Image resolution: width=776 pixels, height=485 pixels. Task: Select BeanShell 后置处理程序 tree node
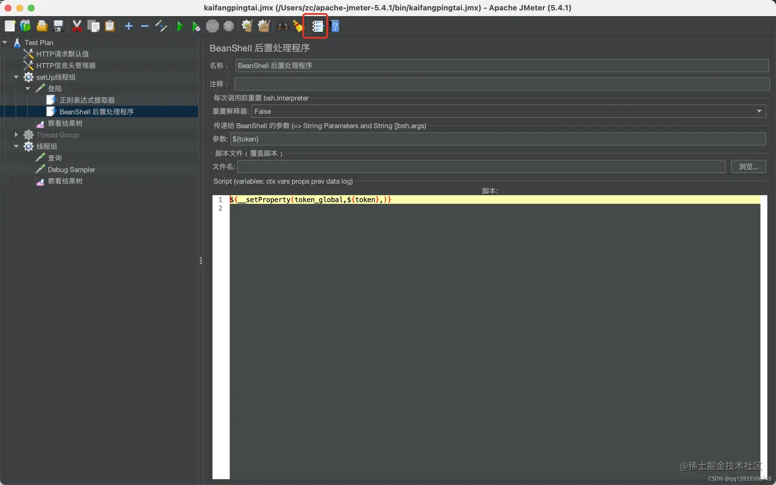coord(96,112)
